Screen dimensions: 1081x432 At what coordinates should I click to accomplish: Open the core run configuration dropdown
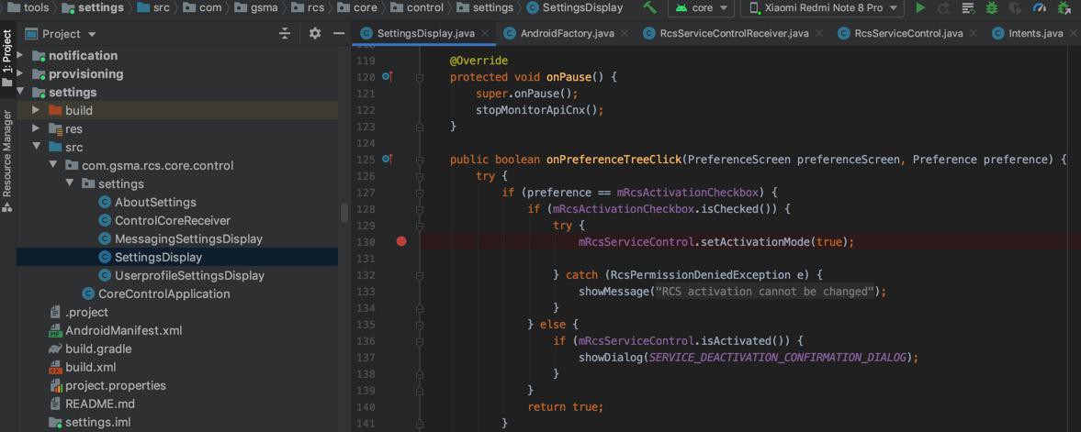click(701, 8)
